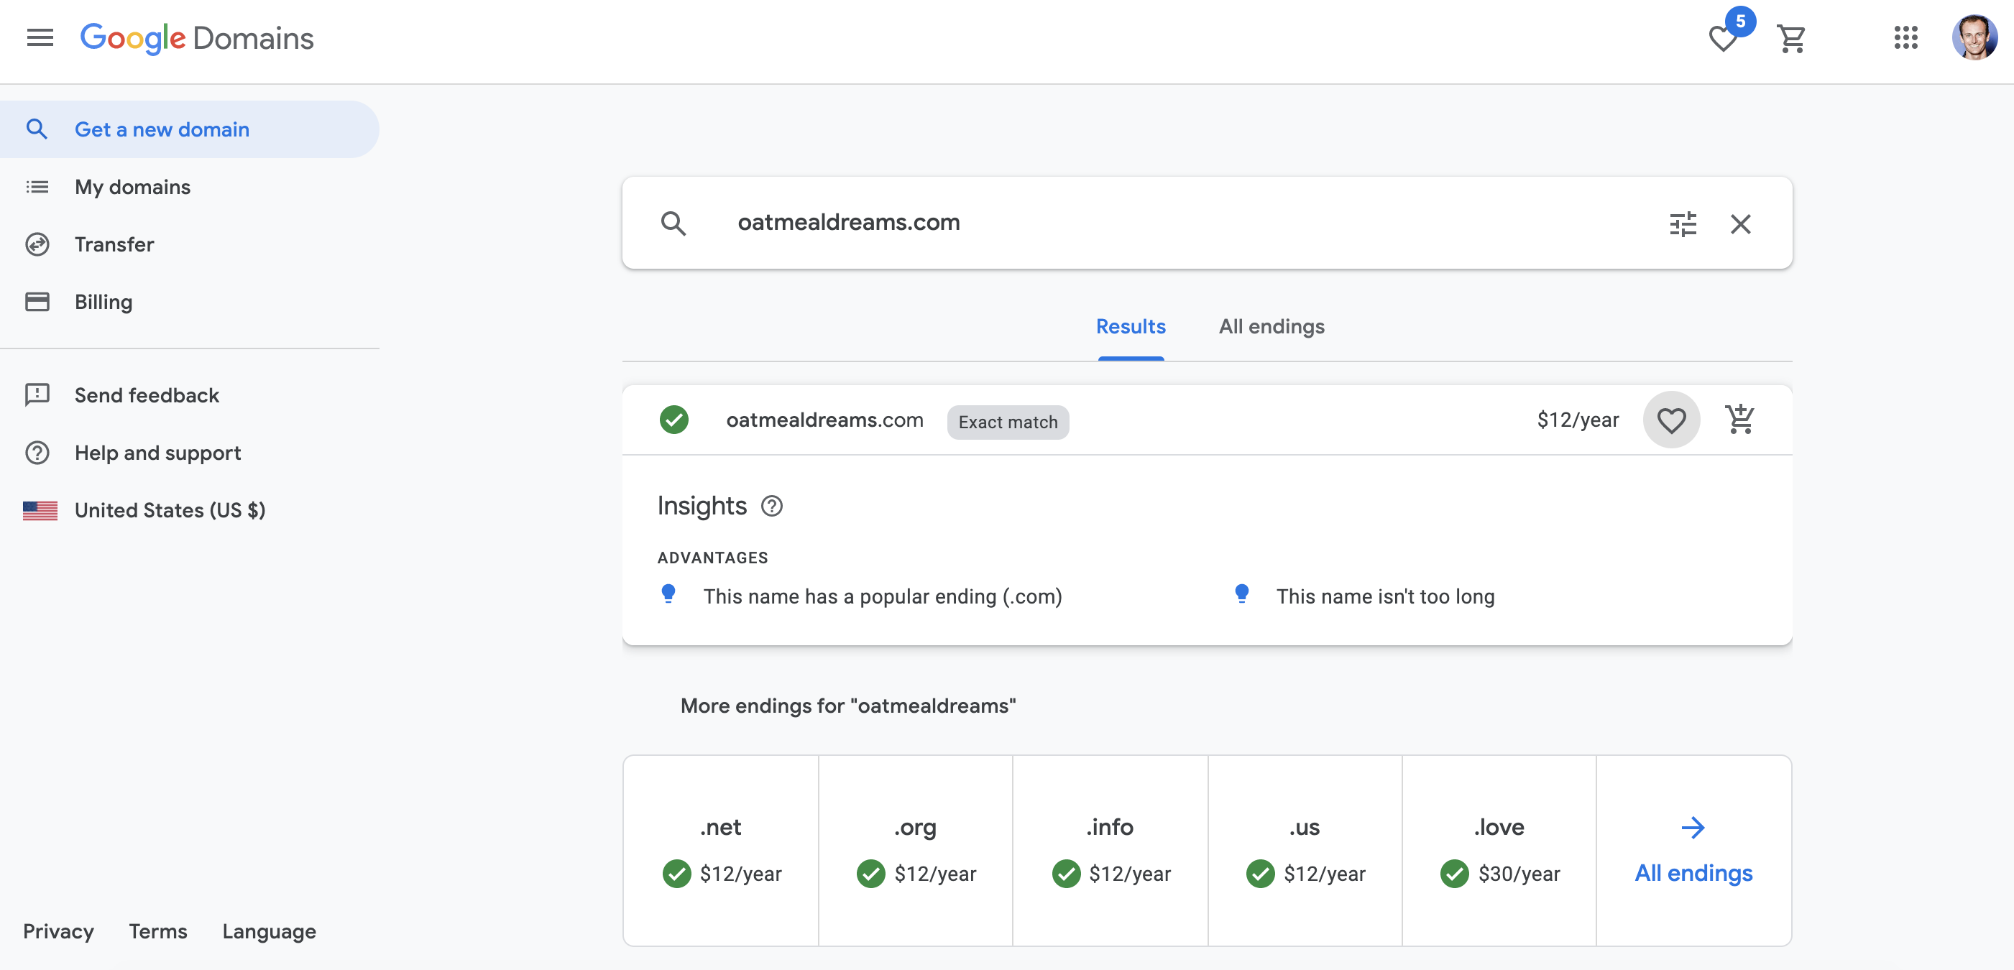Open saved favorites heart in header
This screenshot has height=970, width=2014.
tap(1722, 38)
